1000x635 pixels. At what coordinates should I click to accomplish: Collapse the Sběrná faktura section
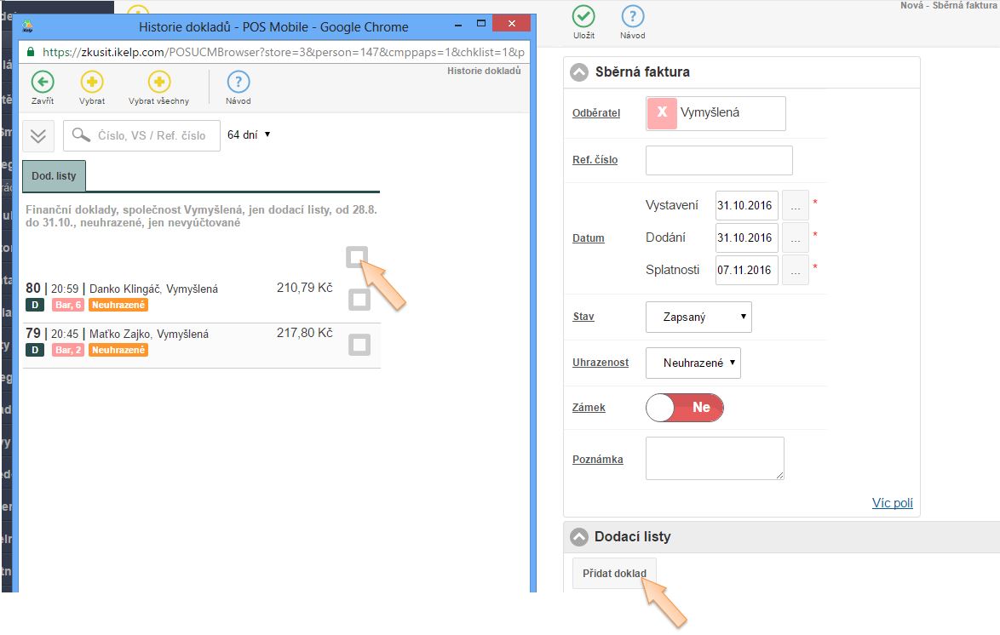(x=579, y=72)
